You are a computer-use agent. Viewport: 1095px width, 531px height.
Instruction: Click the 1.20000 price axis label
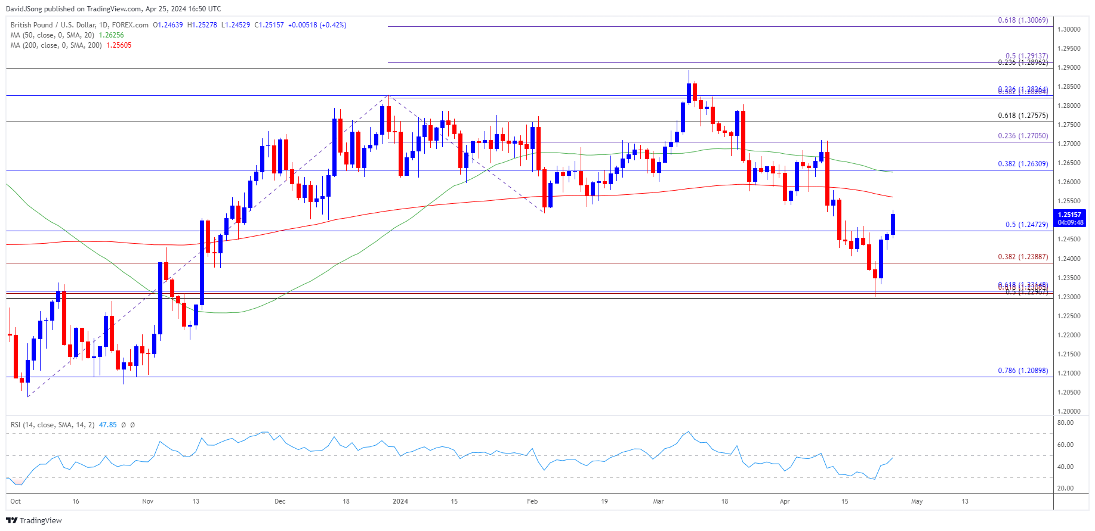pos(1069,412)
